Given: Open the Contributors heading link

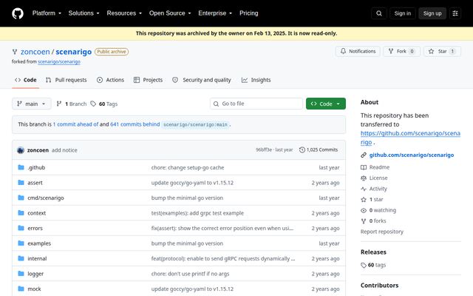Looking at the screenshot, I should coord(379,285).
